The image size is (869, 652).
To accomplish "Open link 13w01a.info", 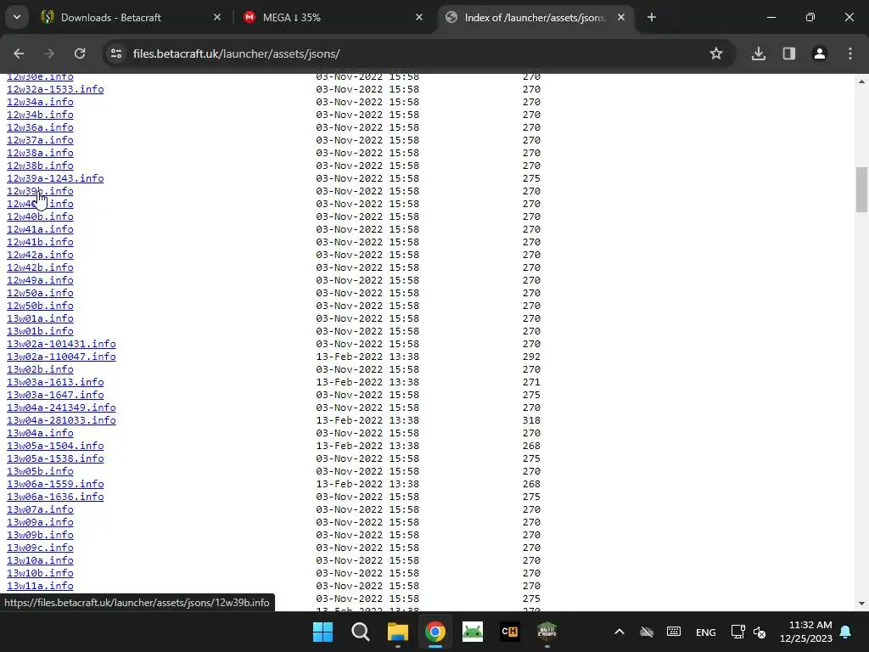I will [x=40, y=319].
